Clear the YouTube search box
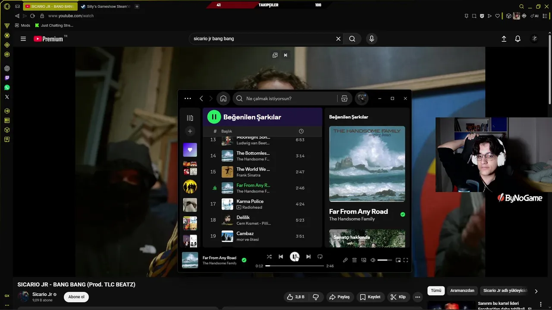 coord(339,39)
